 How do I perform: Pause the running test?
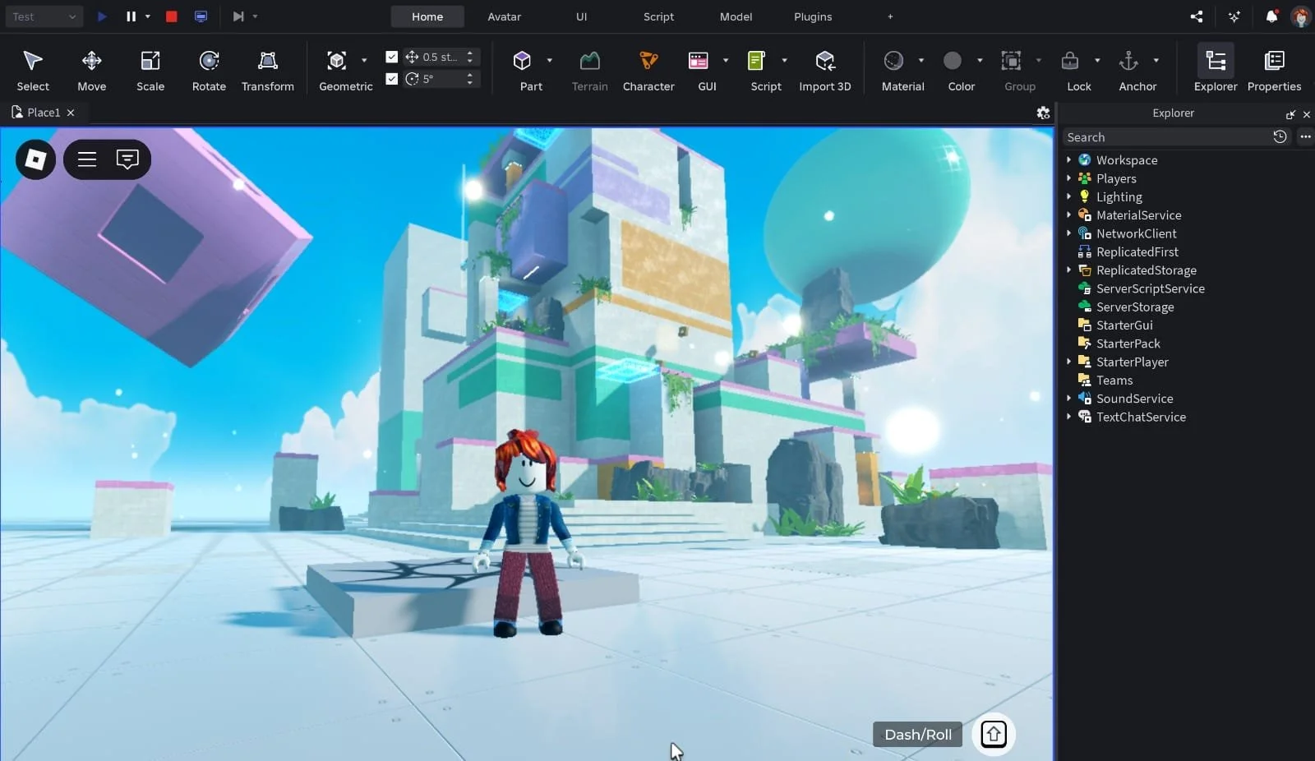pos(131,16)
